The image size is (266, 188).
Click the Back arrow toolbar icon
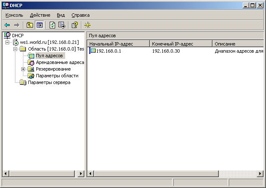7,25
